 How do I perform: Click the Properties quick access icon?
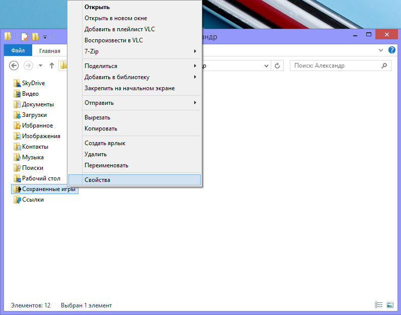point(25,37)
